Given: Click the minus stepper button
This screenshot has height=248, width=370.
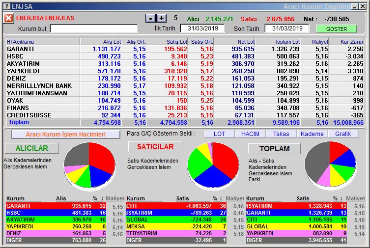Looking at the screenshot, I should click(150, 18).
